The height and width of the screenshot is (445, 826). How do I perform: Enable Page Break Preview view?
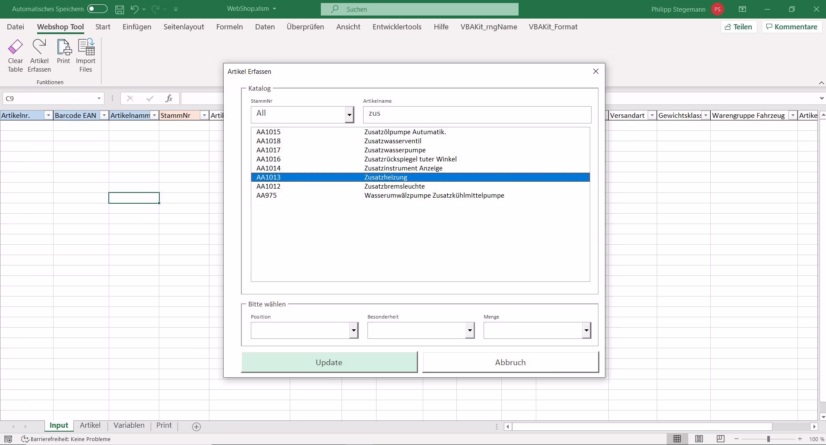point(720,439)
